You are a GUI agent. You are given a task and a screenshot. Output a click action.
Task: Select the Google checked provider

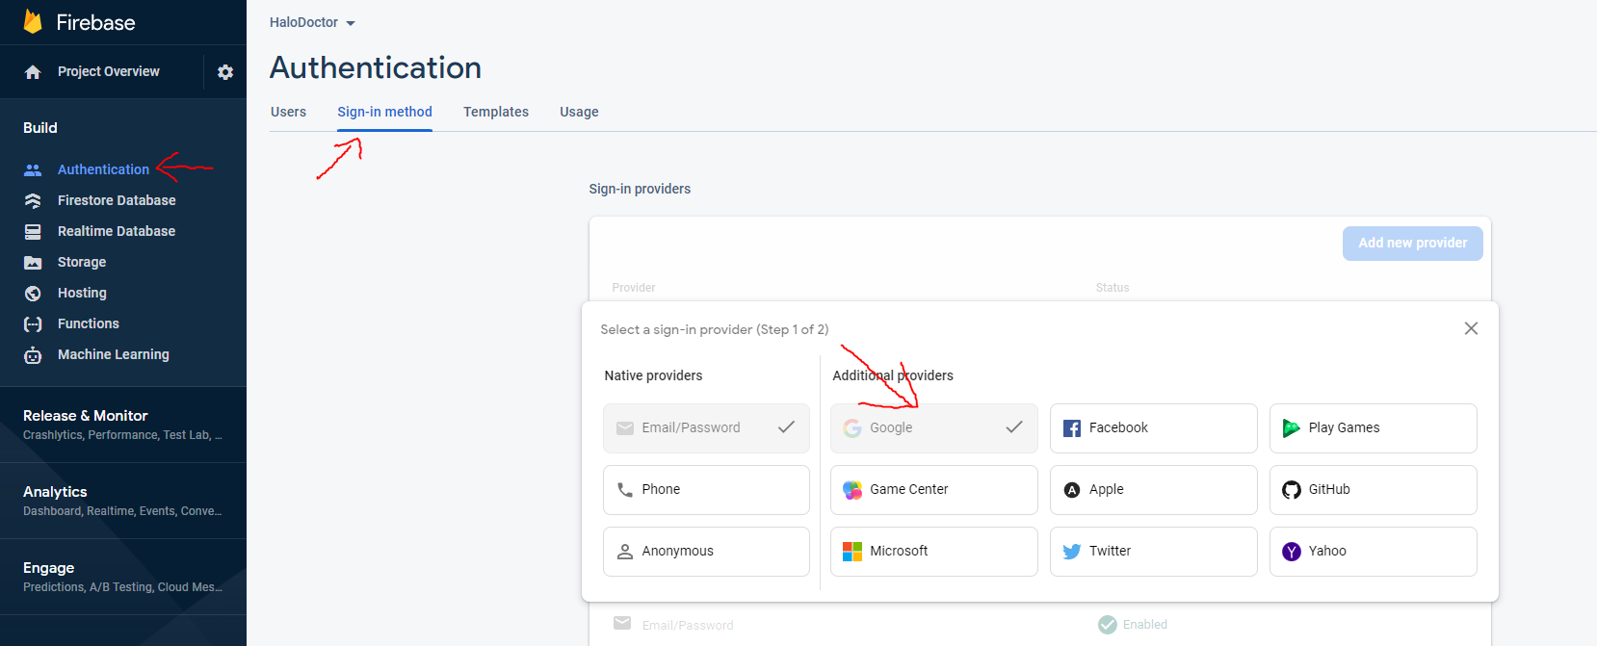tap(933, 427)
